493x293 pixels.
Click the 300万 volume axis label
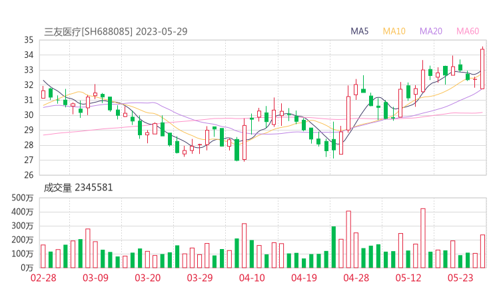pyautogui.click(x=23, y=226)
